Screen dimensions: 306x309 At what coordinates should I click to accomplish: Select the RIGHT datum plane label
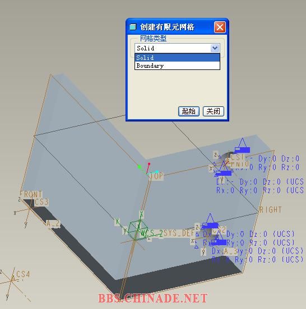click(x=270, y=210)
